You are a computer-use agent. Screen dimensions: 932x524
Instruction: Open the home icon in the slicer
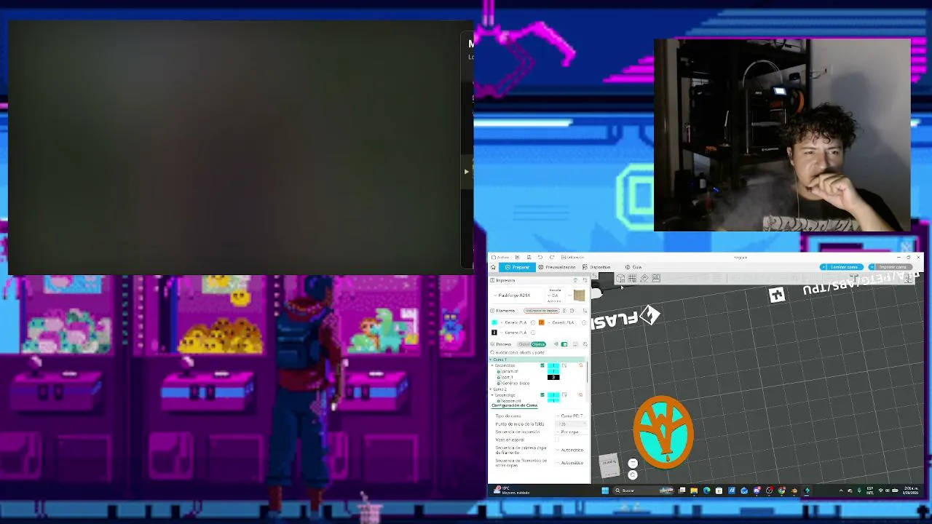493,267
